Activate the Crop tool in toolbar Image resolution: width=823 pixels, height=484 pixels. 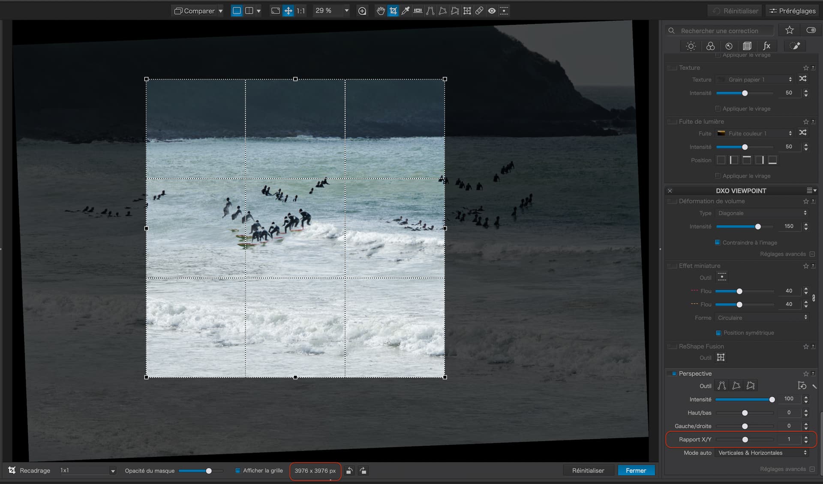(x=393, y=11)
